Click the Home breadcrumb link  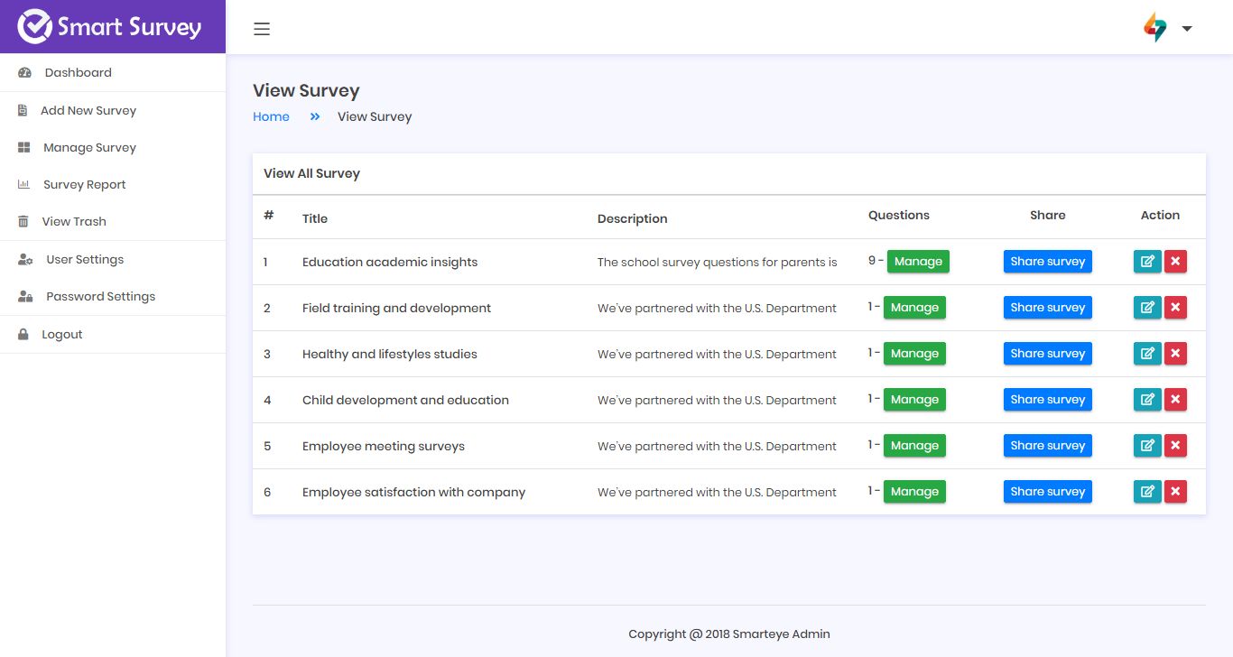pos(271,117)
